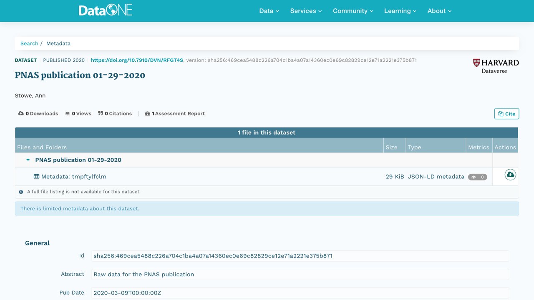Click the Id field value
534x300 pixels.
click(x=300, y=256)
